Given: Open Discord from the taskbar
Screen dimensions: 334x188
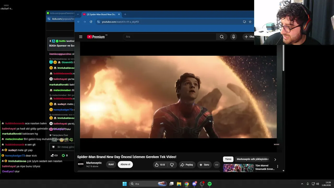Looking at the screenshot, I should 194,184.
